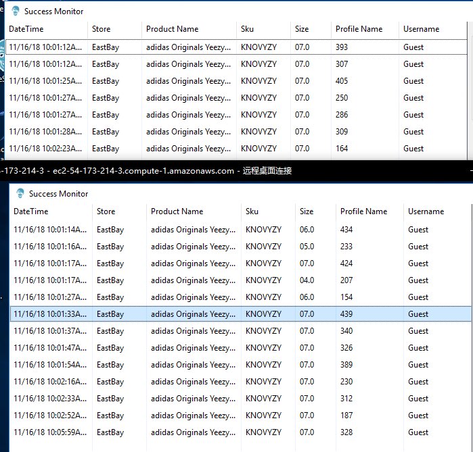Select upper row with profile 309

click(236, 132)
